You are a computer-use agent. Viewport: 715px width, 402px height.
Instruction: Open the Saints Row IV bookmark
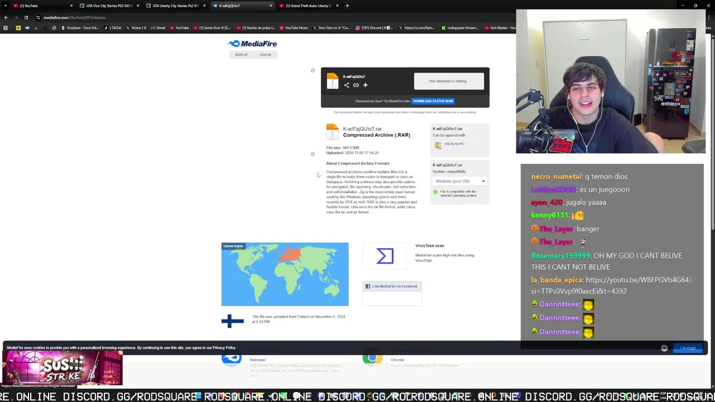212,28
